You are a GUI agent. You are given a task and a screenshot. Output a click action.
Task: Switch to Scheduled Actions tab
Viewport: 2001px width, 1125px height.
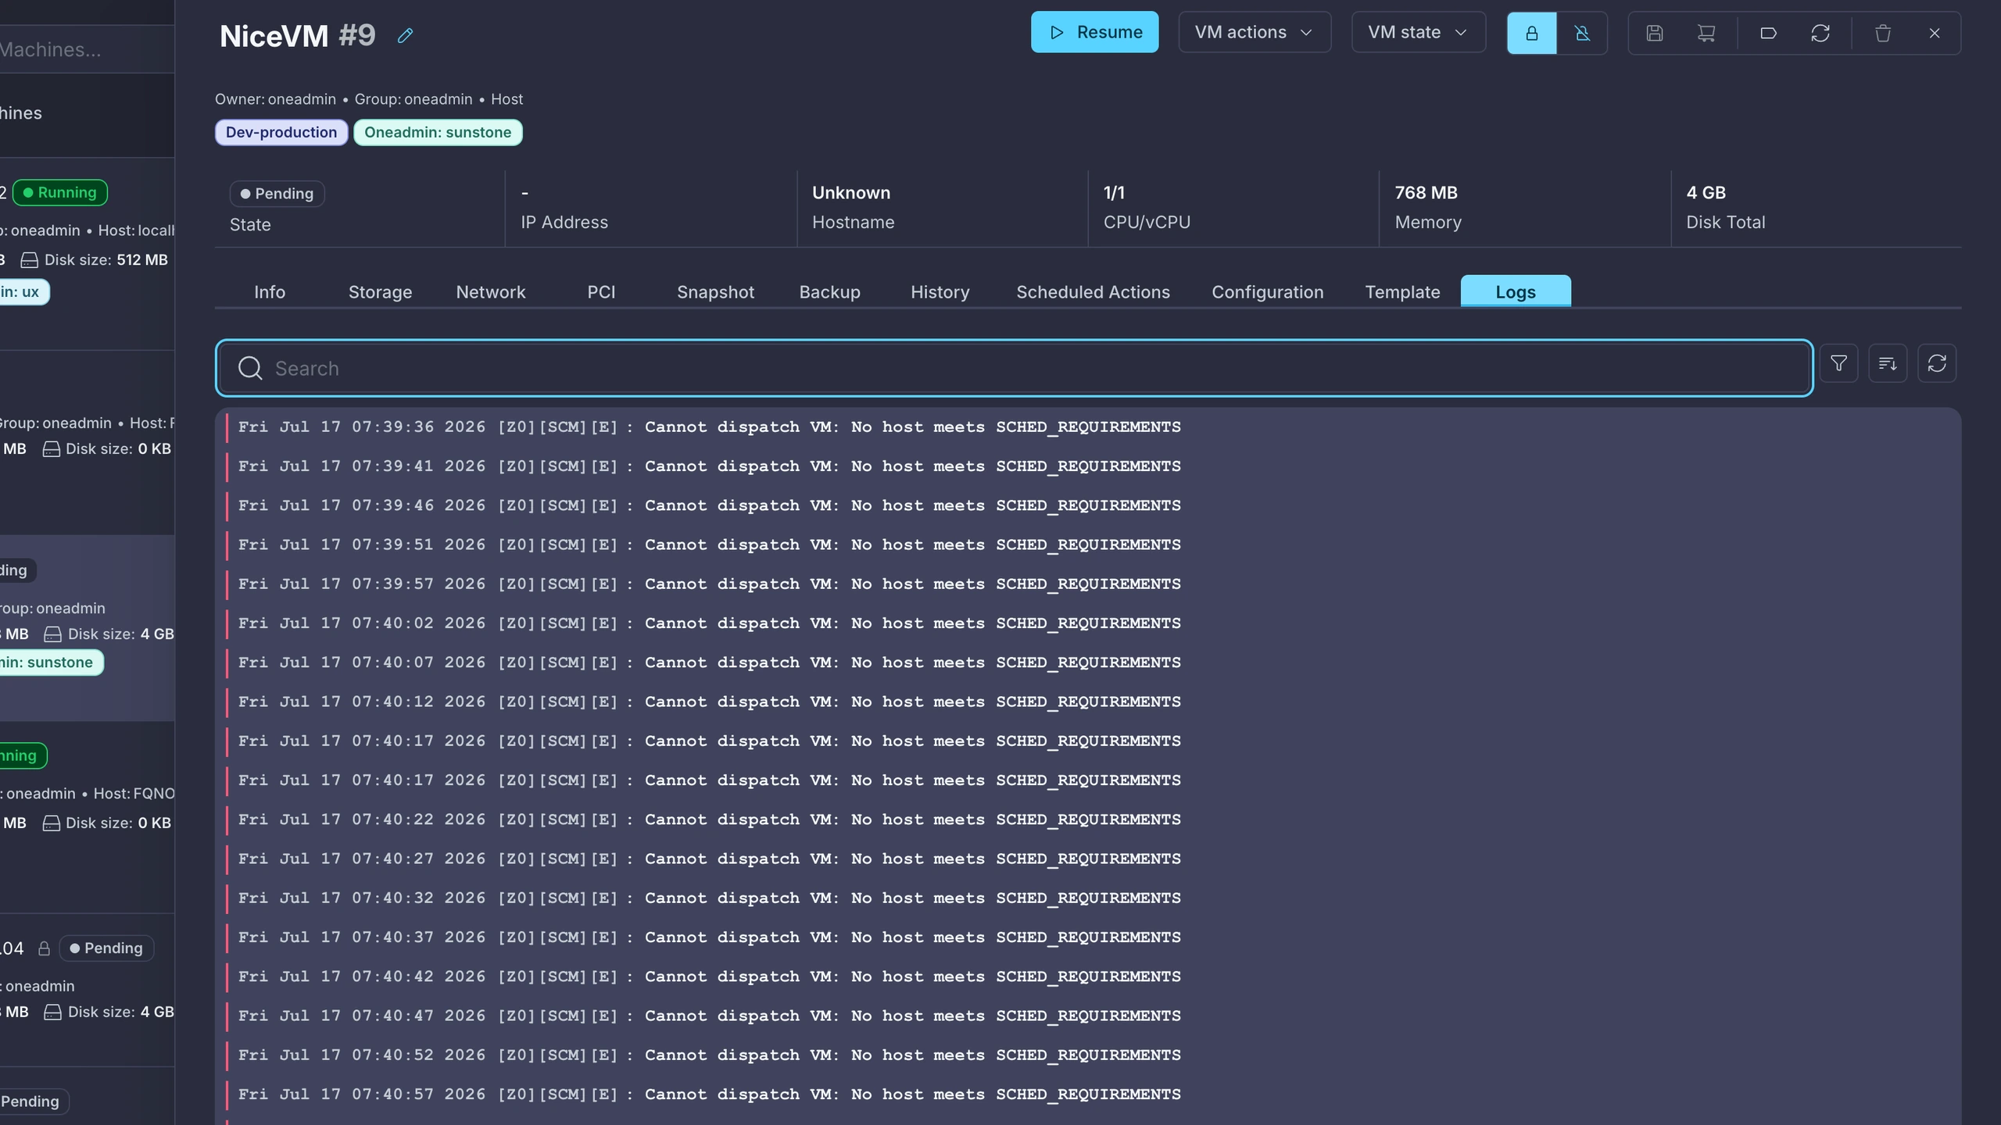[x=1093, y=291]
